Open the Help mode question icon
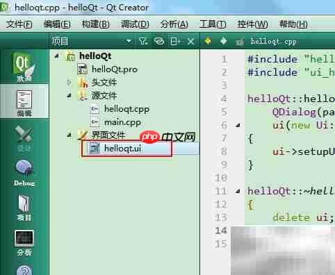 click(24, 270)
